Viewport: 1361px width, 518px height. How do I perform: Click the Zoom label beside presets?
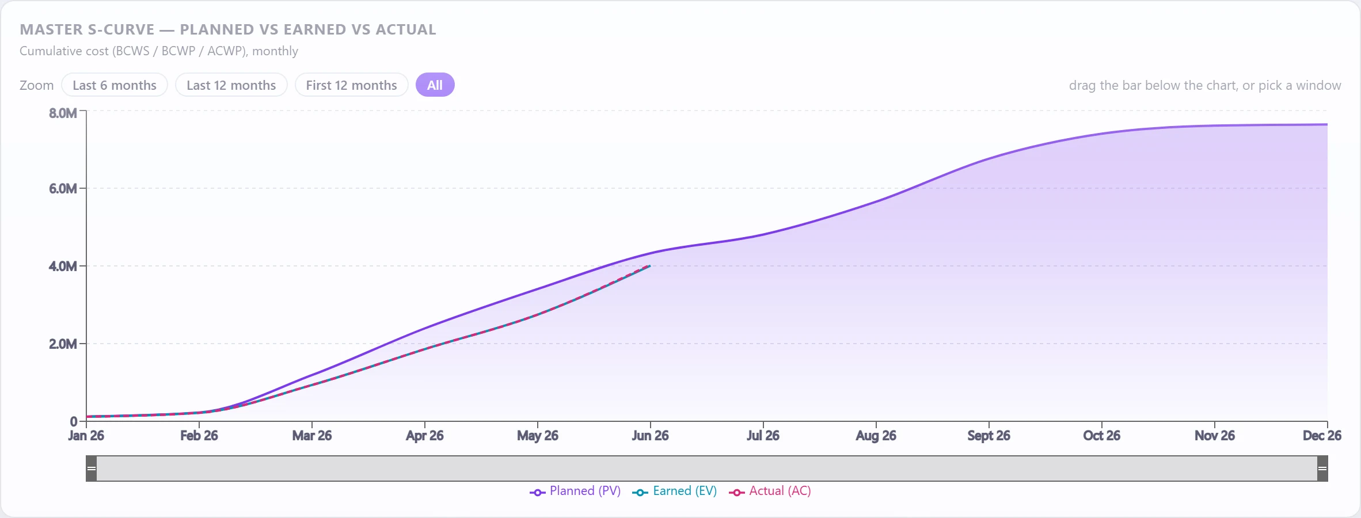point(36,85)
